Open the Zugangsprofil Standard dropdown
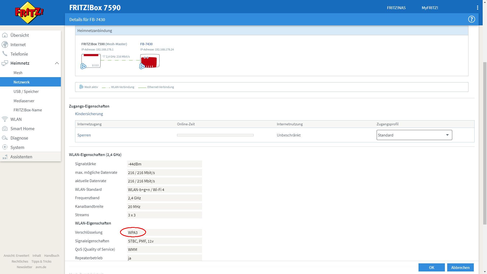 (x=414, y=135)
